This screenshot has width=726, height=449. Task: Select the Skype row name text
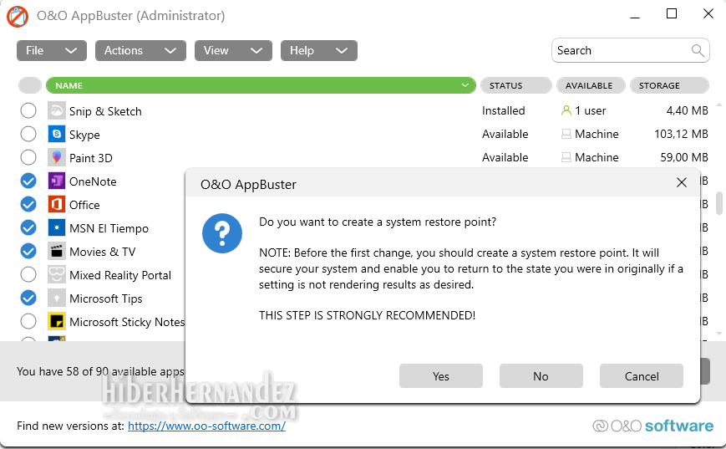[x=84, y=135]
